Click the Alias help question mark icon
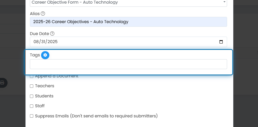The image size is (258, 127). [x=43, y=14]
